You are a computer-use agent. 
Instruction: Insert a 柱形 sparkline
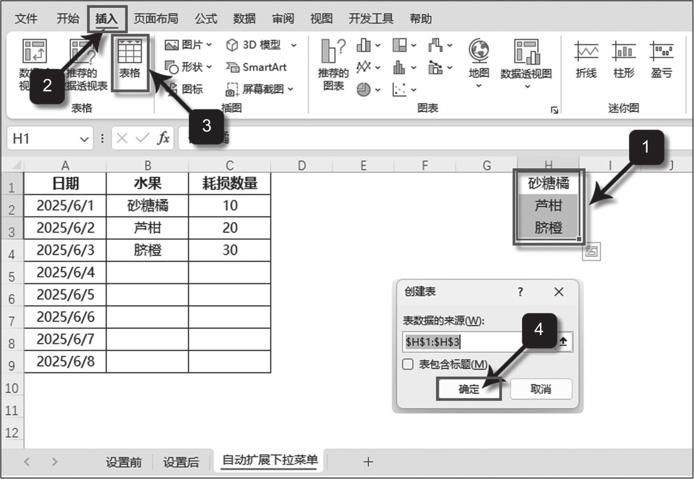click(623, 60)
